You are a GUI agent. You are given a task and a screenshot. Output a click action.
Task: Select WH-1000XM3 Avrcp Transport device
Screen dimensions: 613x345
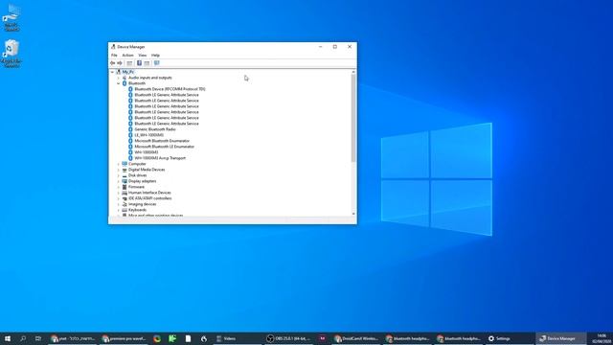pos(160,158)
